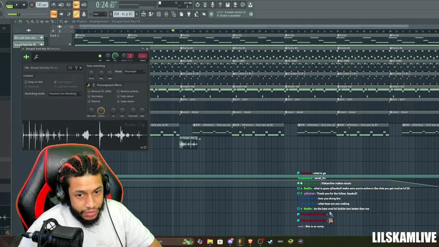Viewport: 439px width, 247px height.
Task: Enable Reverse polarity option
Action: pyautogui.click(x=128, y=91)
